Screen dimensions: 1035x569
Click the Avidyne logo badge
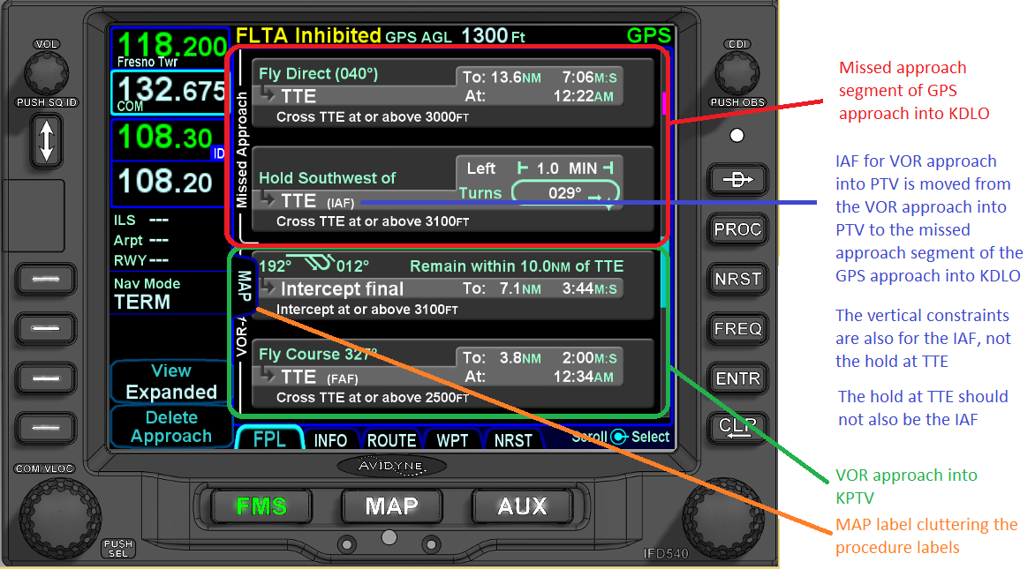tap(390, 466)
